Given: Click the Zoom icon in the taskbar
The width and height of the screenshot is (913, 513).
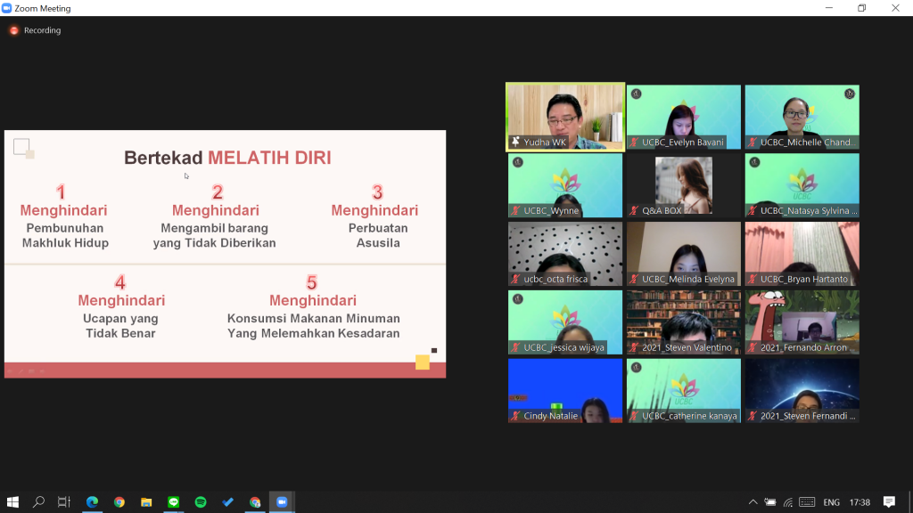Looking at the screenshot, I should click(x=283, y=502).
